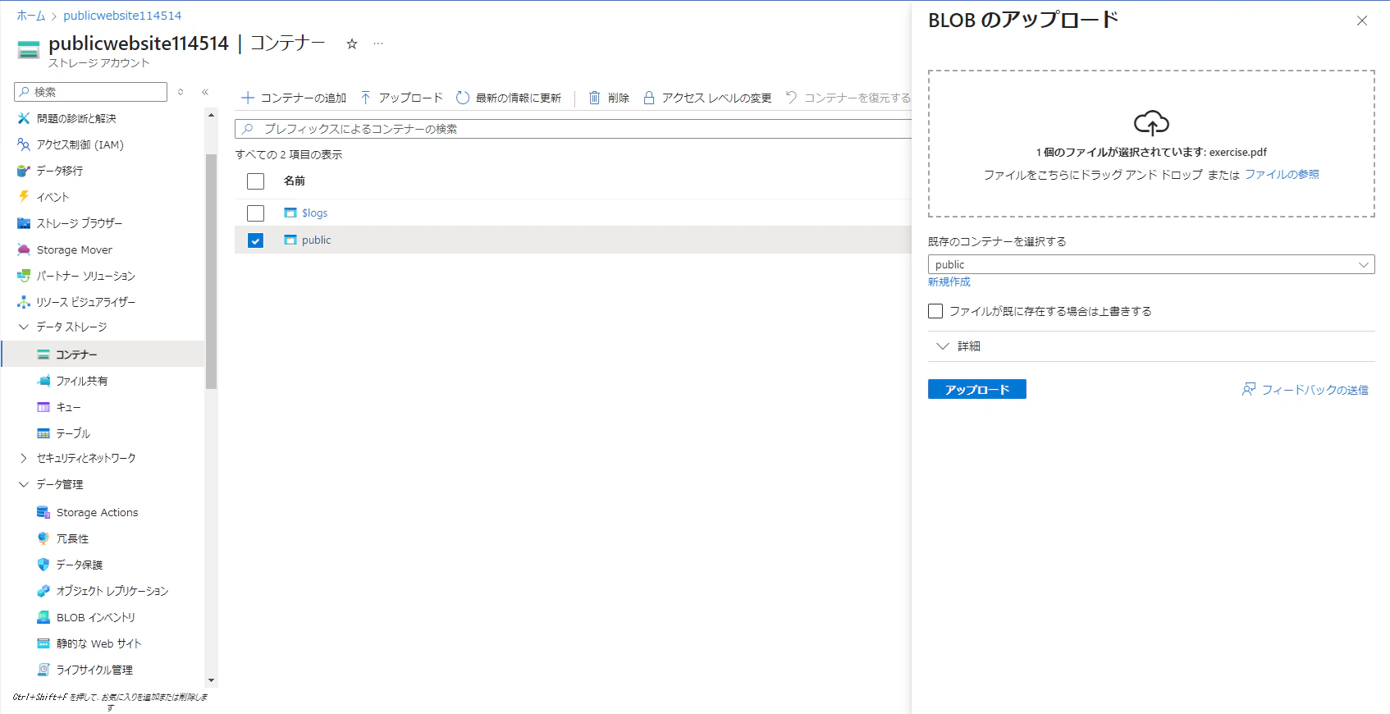This screenshot has width=1390, height=714.
Task: Click アップロード in the toolbar
Action: coord(401,98)
